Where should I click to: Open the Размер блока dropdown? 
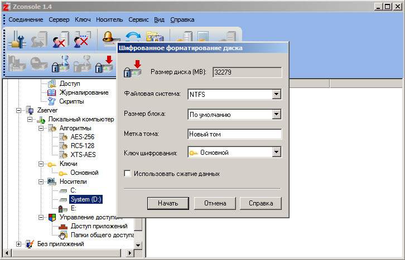tap(276, 114)
